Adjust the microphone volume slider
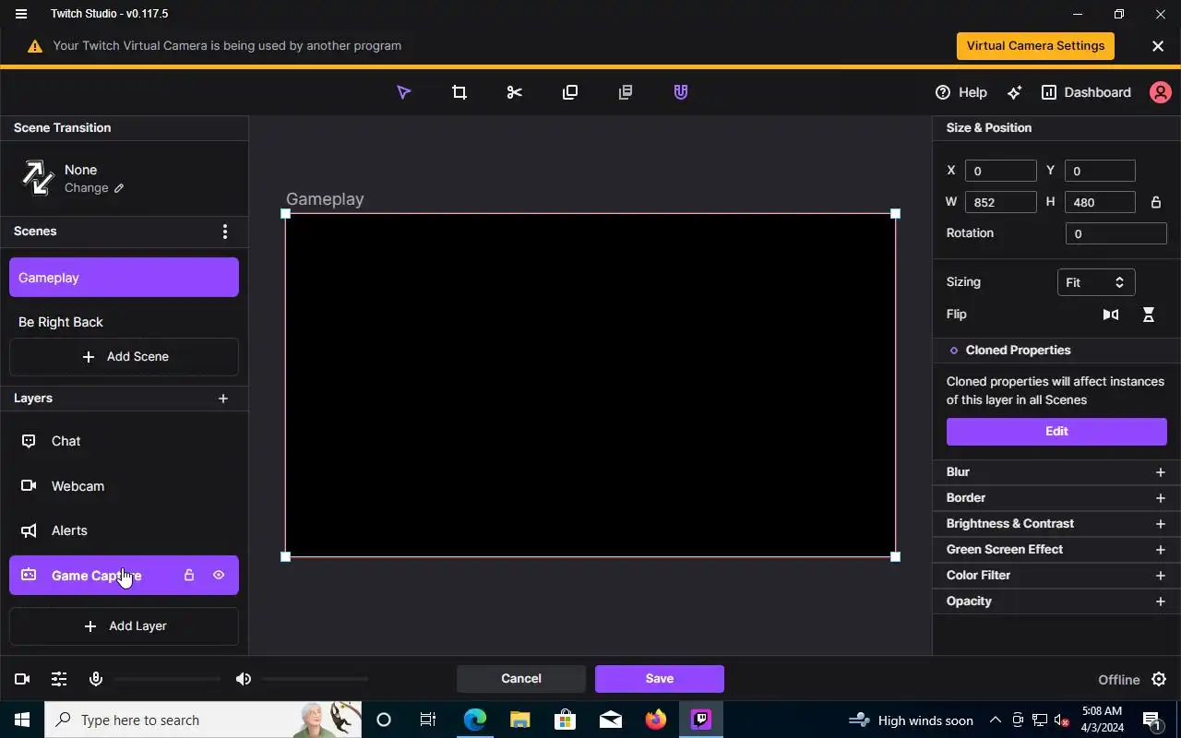The image size is (1181, 738). coord(166,679)
